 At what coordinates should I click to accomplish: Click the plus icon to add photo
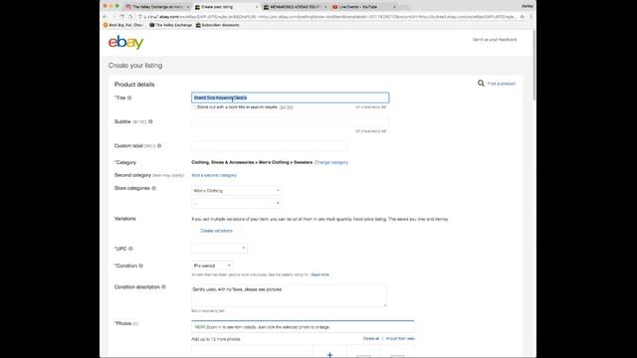pyautogui.click(x=329, y=354)
